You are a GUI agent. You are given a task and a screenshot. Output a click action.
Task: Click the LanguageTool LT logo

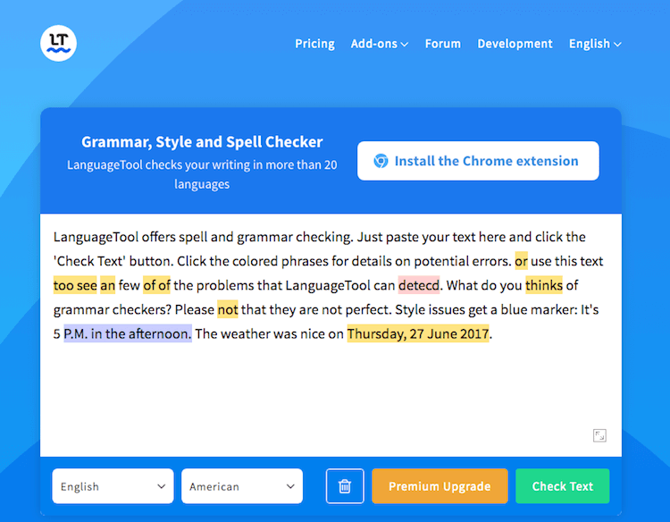[59, 43]
